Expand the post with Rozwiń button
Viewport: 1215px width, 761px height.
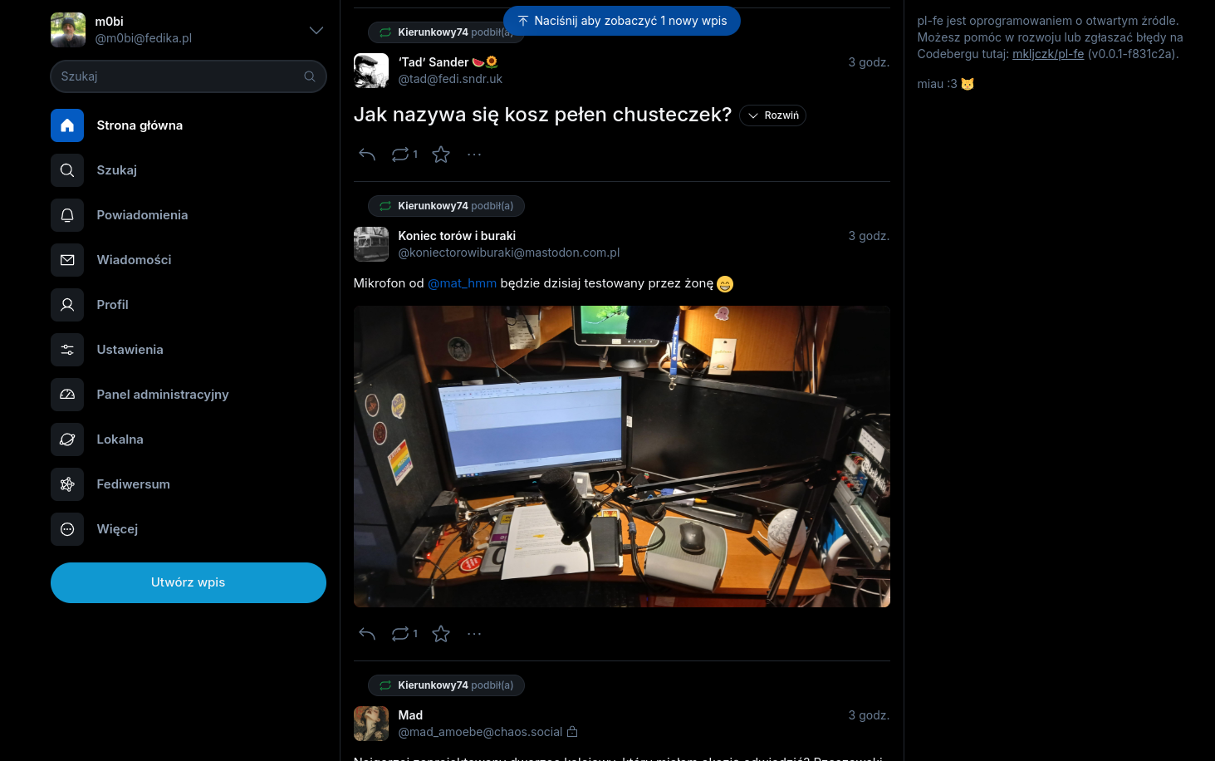772,115
